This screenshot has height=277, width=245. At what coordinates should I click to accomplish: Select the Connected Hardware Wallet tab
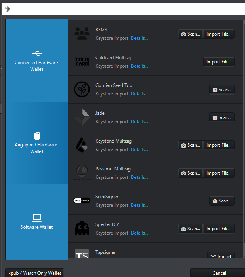(x=37, y=60)
